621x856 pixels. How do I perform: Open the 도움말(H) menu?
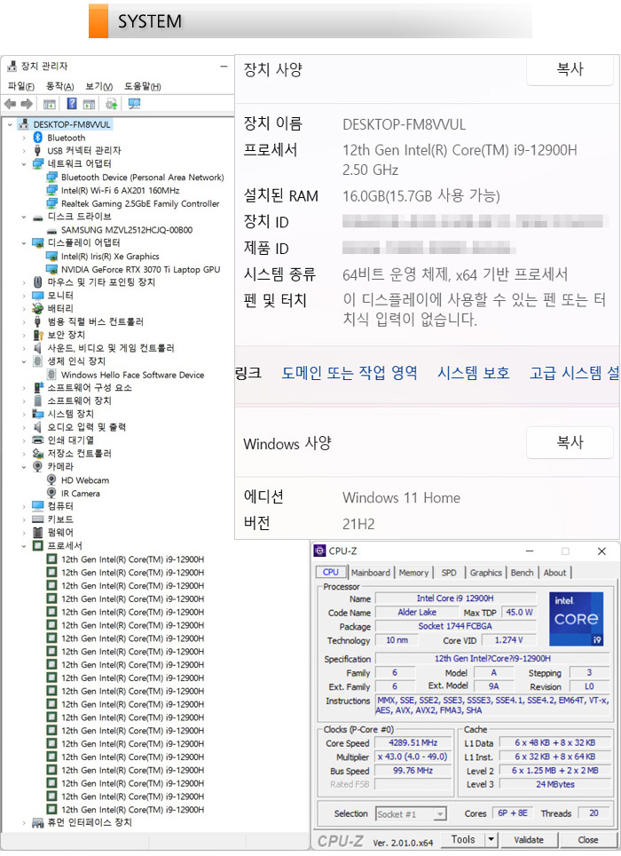pyautogui.click(x=142, y=86)
